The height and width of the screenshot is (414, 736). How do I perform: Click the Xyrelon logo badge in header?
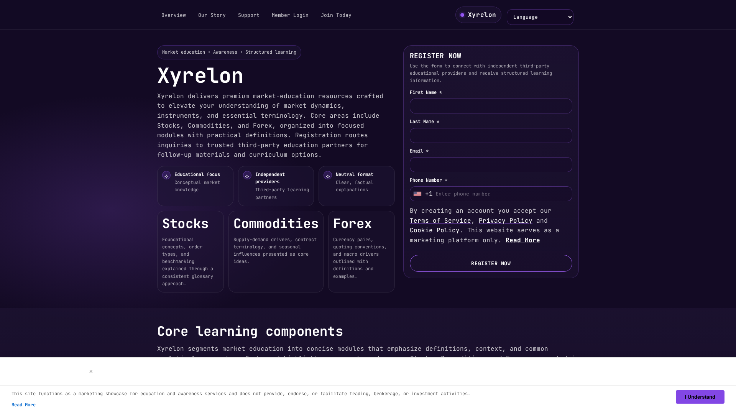pos(478,15)
